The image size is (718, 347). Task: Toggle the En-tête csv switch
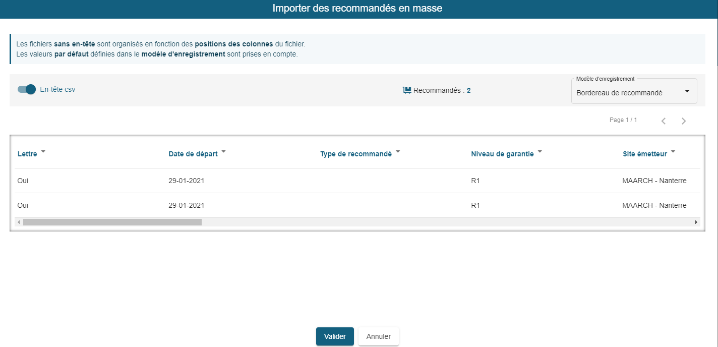coord(27,89)
